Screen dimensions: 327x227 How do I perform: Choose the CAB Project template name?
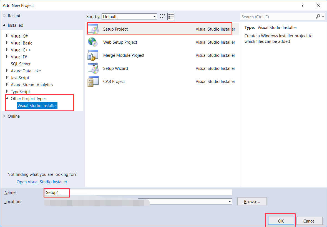click(x=114, y=81)
